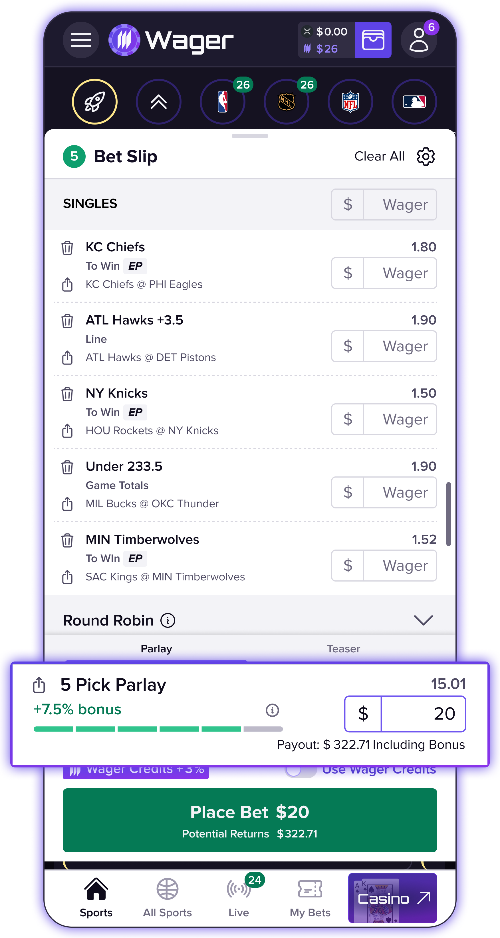Place the $20 parlay bet
The width and height of the screenshot is (500, 938).
coord(250,820)
